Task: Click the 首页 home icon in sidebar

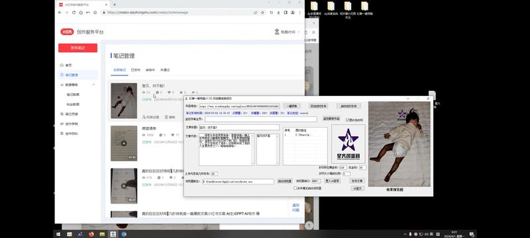Action: click(x=62, y=65)
